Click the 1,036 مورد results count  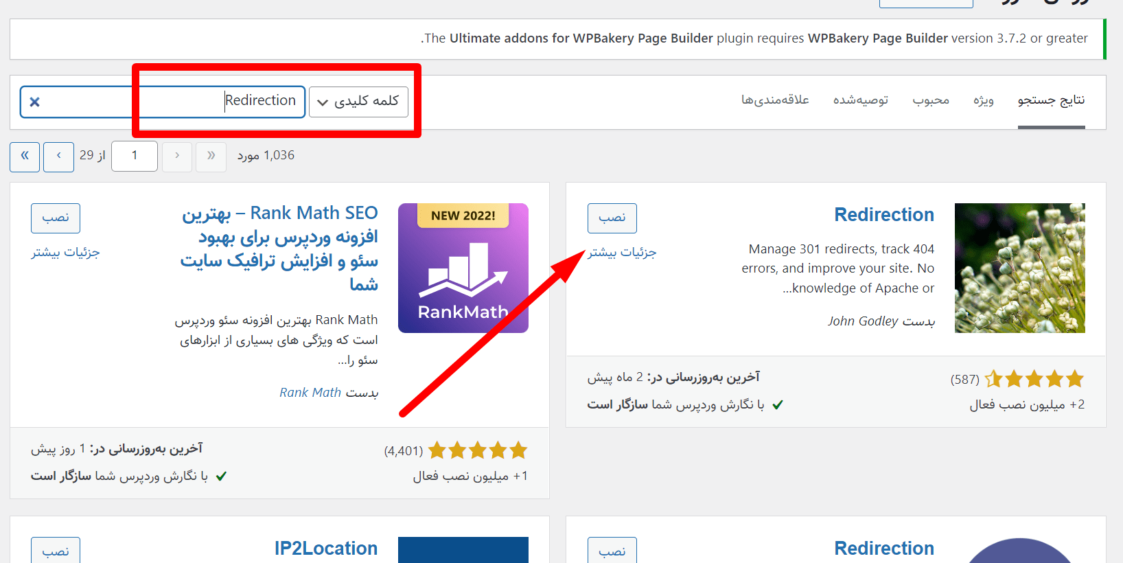pos(266,156)
